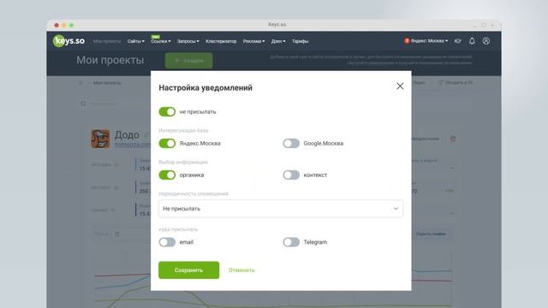Enable the Google.Москва base toggle

[x=291, y=143]
